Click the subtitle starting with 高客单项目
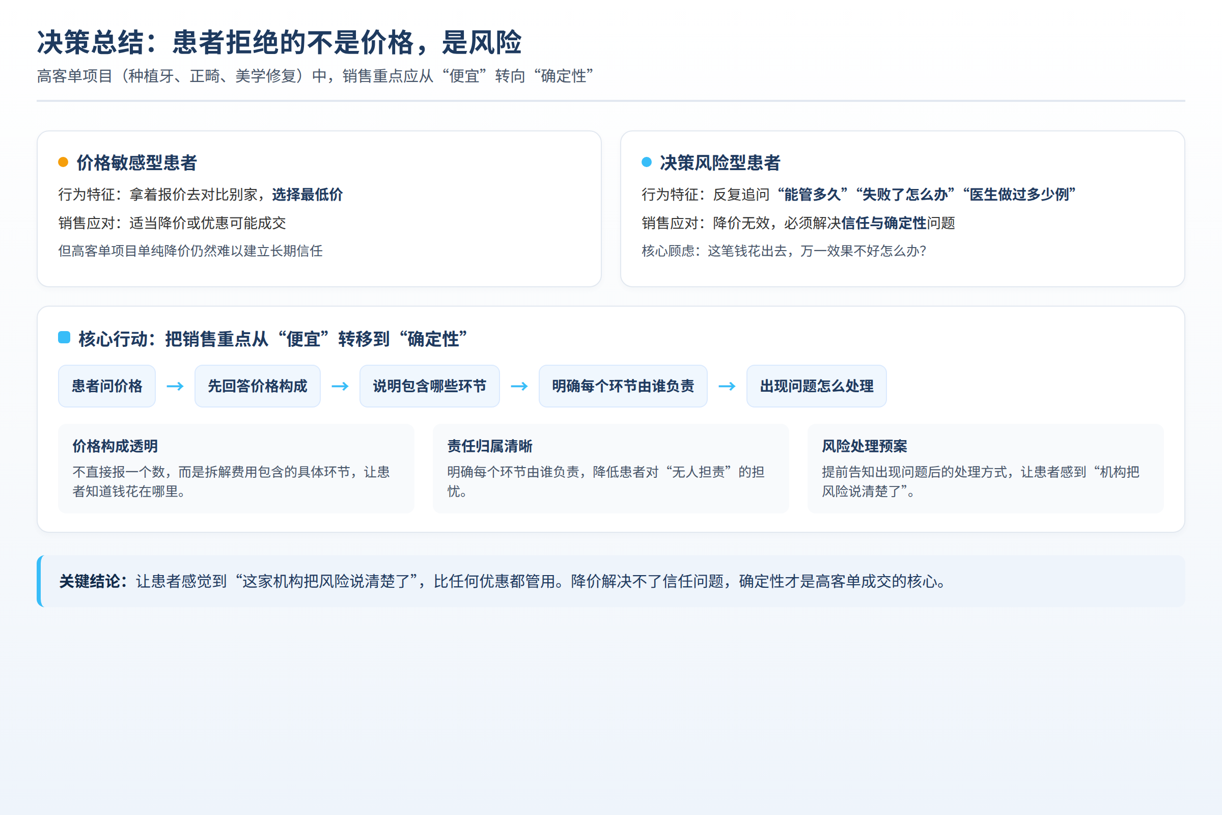 point(315,76)
